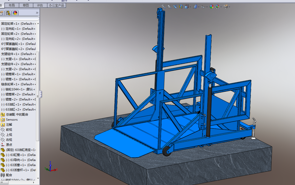Select (-) 63油缸<1> component
The width and height of the screenshot is (295, 185).
click(18, 104)
